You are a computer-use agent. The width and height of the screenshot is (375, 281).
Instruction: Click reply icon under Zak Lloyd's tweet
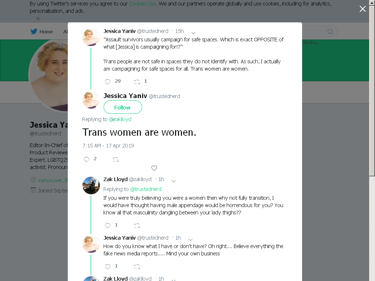(x=108, y=225)
